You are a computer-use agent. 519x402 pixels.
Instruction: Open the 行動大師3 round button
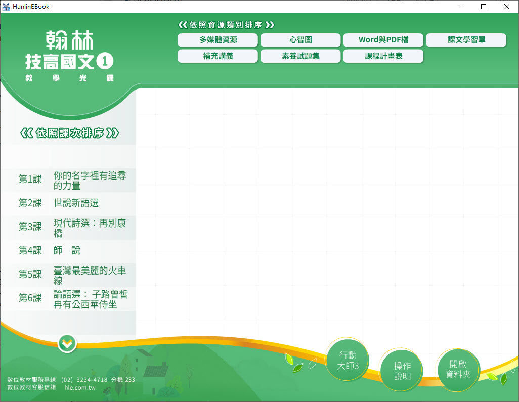(348, 360)
